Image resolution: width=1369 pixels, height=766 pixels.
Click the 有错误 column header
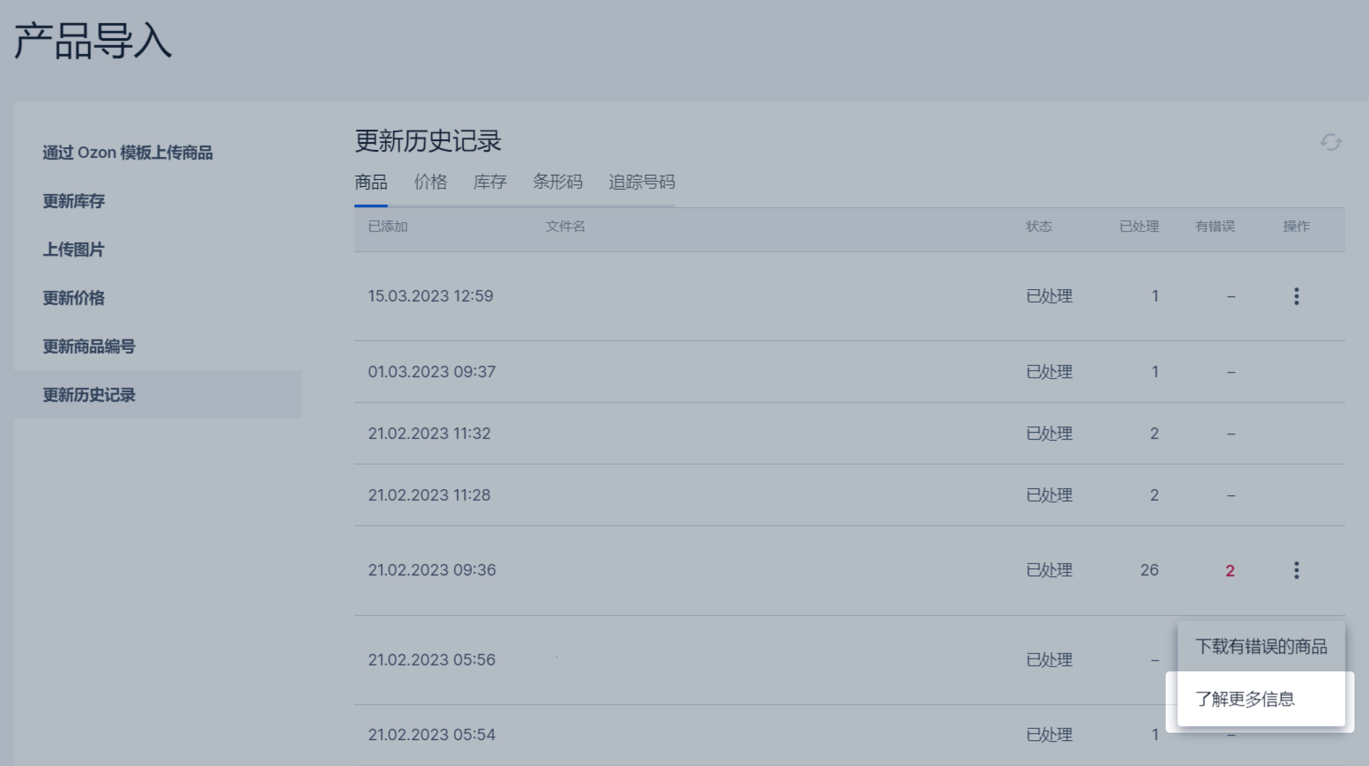pos(1215,227)
